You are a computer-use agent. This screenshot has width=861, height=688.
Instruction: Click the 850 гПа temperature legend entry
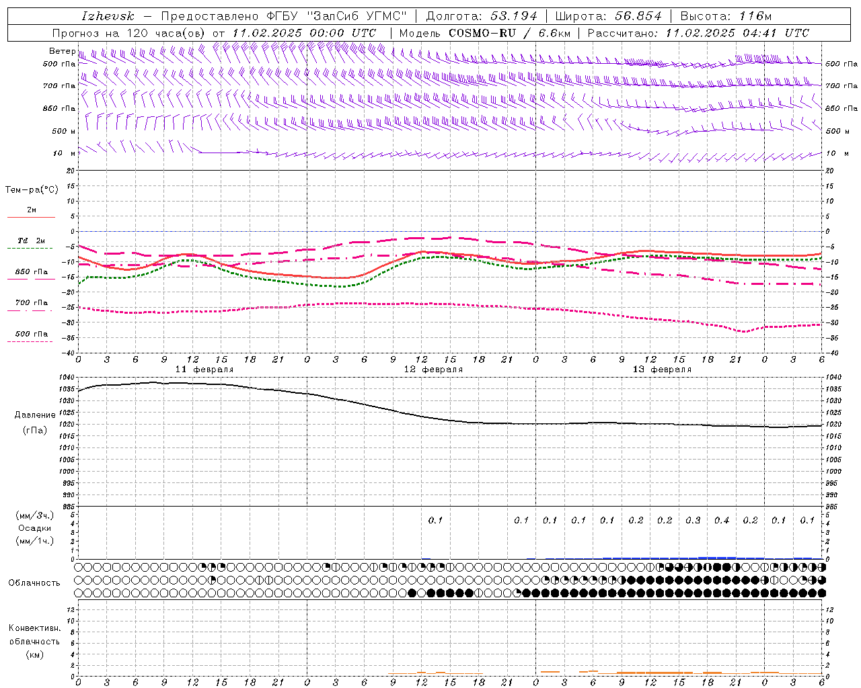32,272
